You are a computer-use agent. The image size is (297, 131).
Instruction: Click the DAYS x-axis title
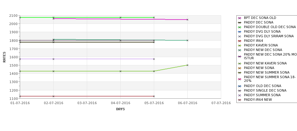tap(120, 109)
